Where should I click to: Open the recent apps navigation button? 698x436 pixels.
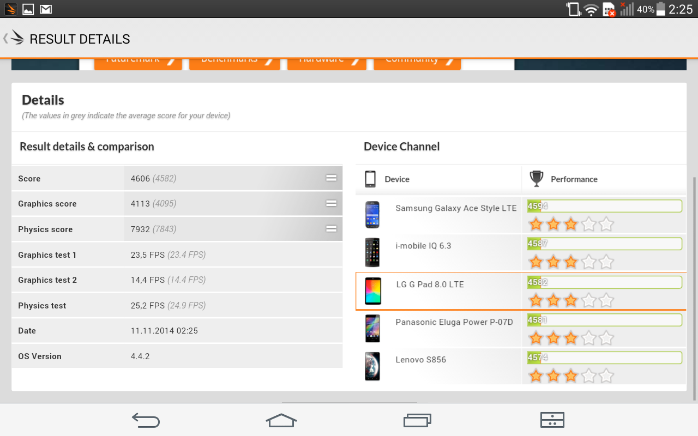click(x=417, y=420)
